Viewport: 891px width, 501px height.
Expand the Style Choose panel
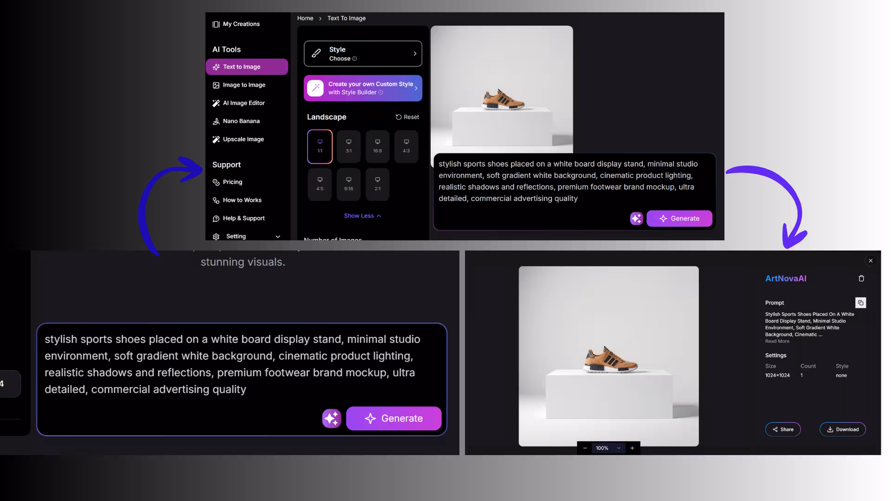(362, 53)
